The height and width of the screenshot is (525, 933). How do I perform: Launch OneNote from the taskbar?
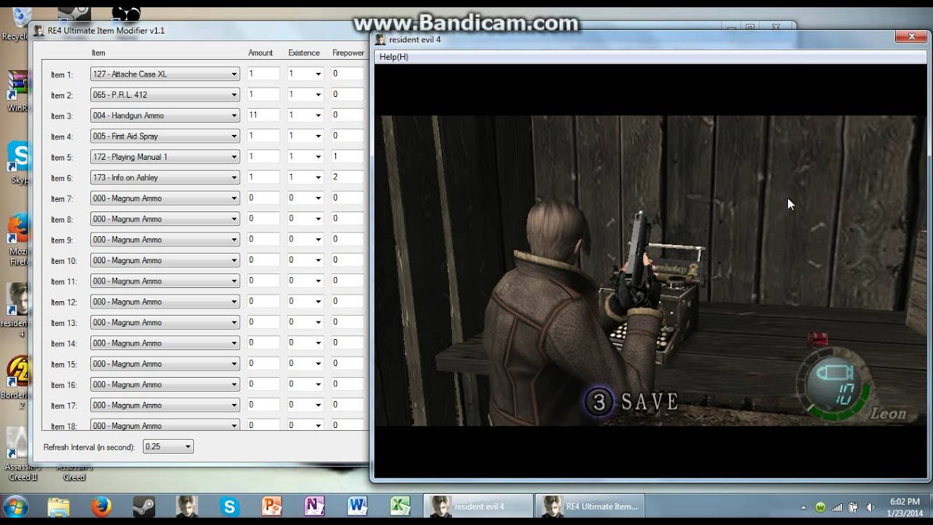(315, 506)
